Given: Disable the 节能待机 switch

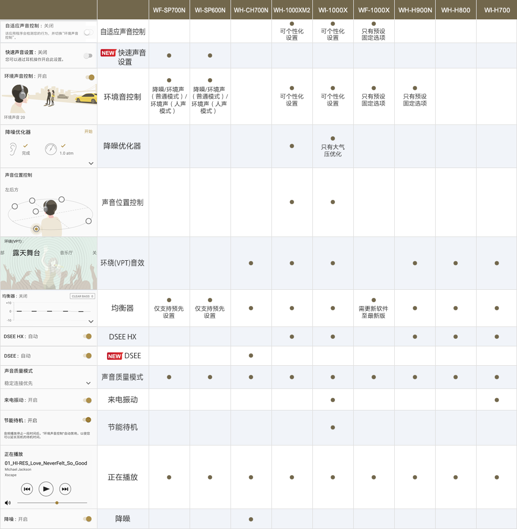Looking at the screenshot, I should coord(87,420).
